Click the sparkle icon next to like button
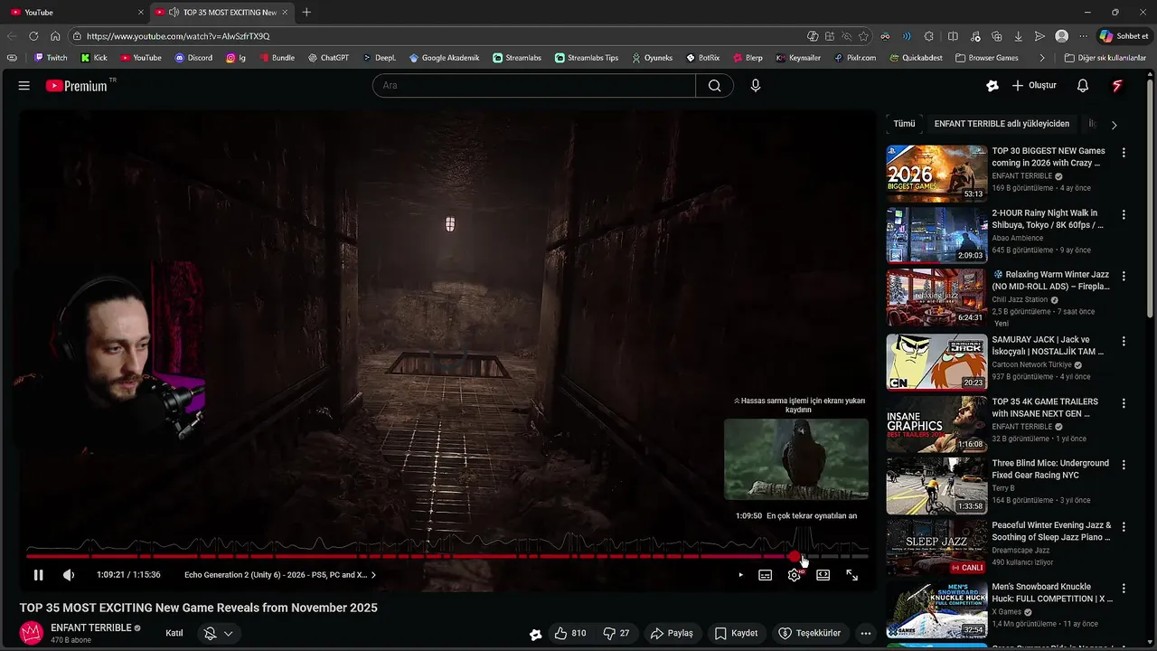This screenshot has width=1157, height=651. [x=536, y=634]
